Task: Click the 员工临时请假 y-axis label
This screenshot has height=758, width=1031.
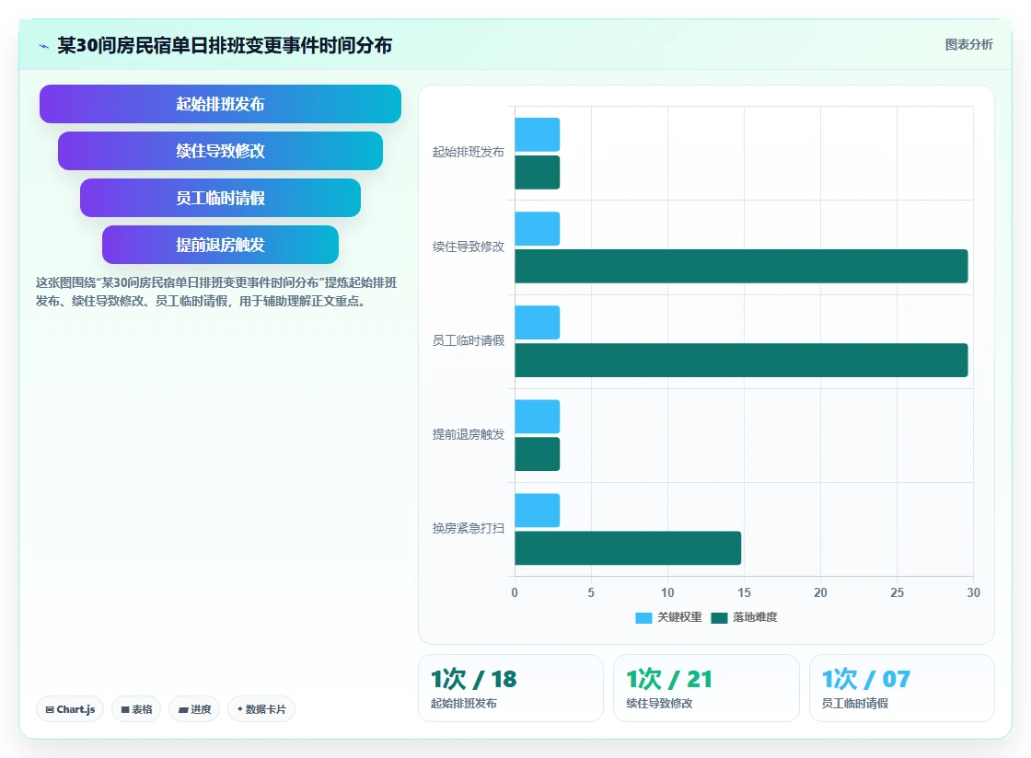Action: coord(469,341)
